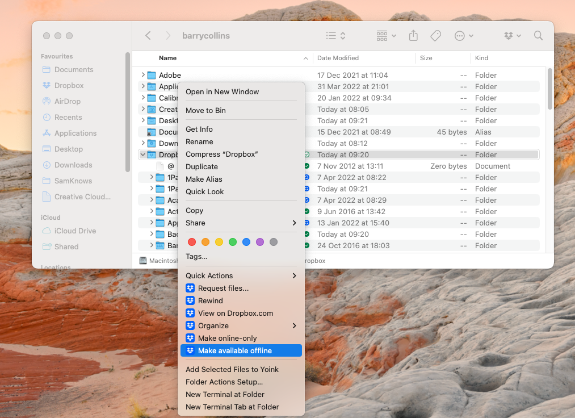This screenshot has height=418, width=575.
Task: Expand the folder modified 9 Jun 2016
Action: (x=152, y=211)
